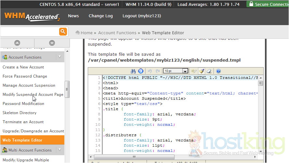
Task: Click the go-to-line blue arrow icon
Action: pyautogui.click(x=140, y=71)
